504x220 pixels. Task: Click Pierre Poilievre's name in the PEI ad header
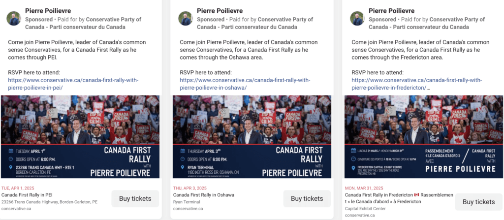(x=48, y=11)
